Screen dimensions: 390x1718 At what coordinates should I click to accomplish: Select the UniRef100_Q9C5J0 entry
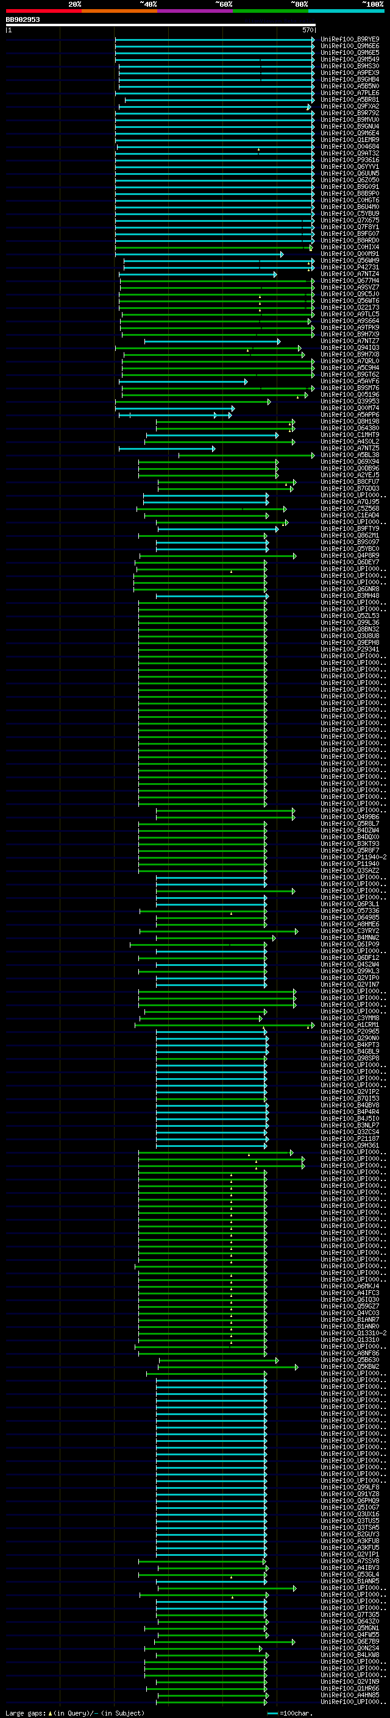349,294
